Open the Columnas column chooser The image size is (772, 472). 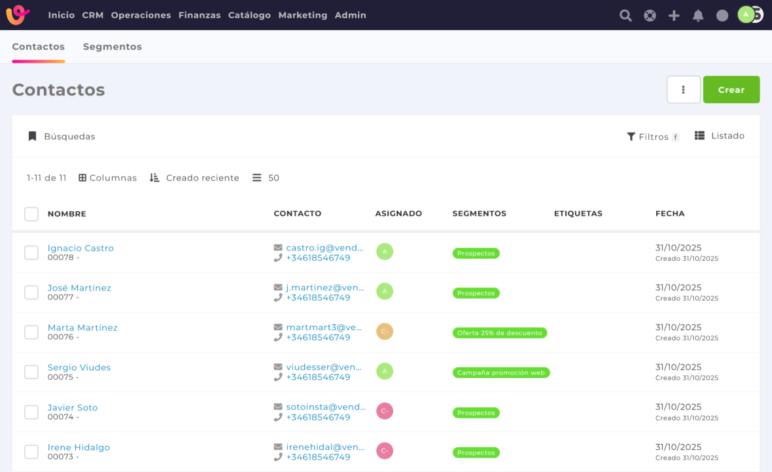click(108, 178)
